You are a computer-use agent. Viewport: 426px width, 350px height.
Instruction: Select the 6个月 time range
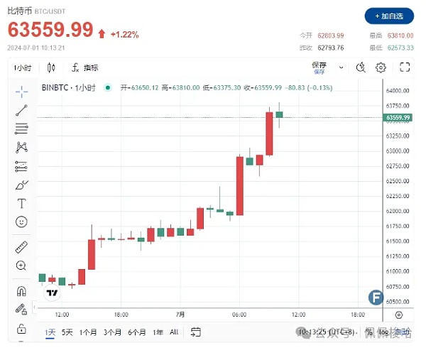[137, 332]
